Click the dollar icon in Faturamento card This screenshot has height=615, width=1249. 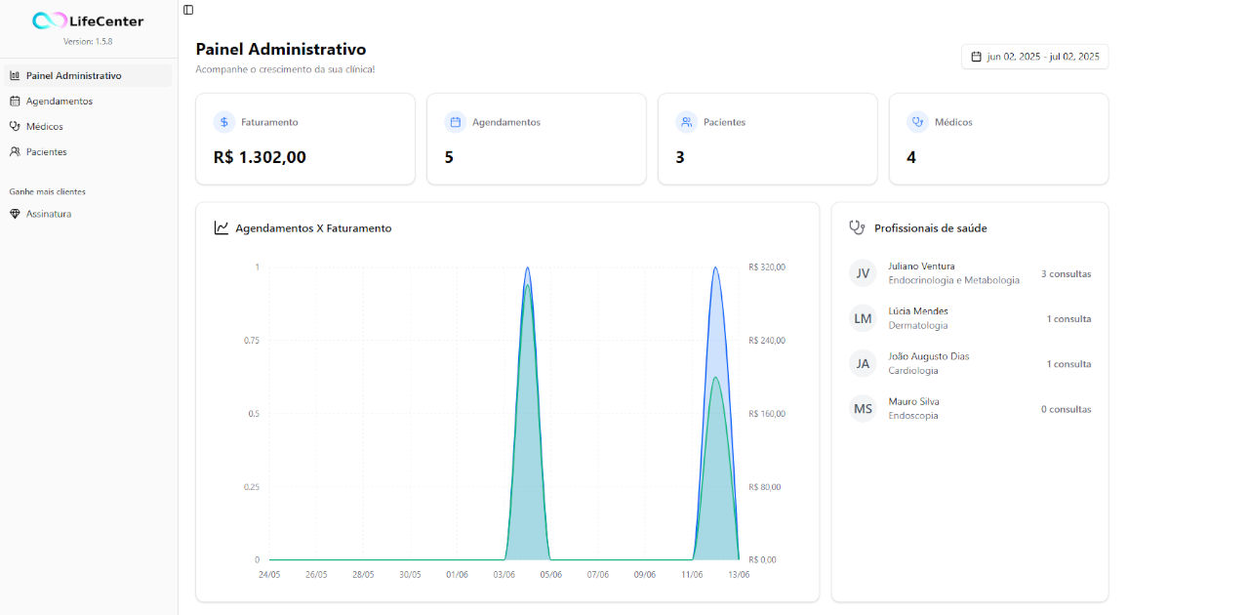pyautogui.click(x=223, y=122)
